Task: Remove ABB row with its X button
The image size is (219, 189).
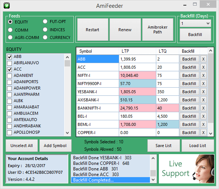Action: [203, 59]
